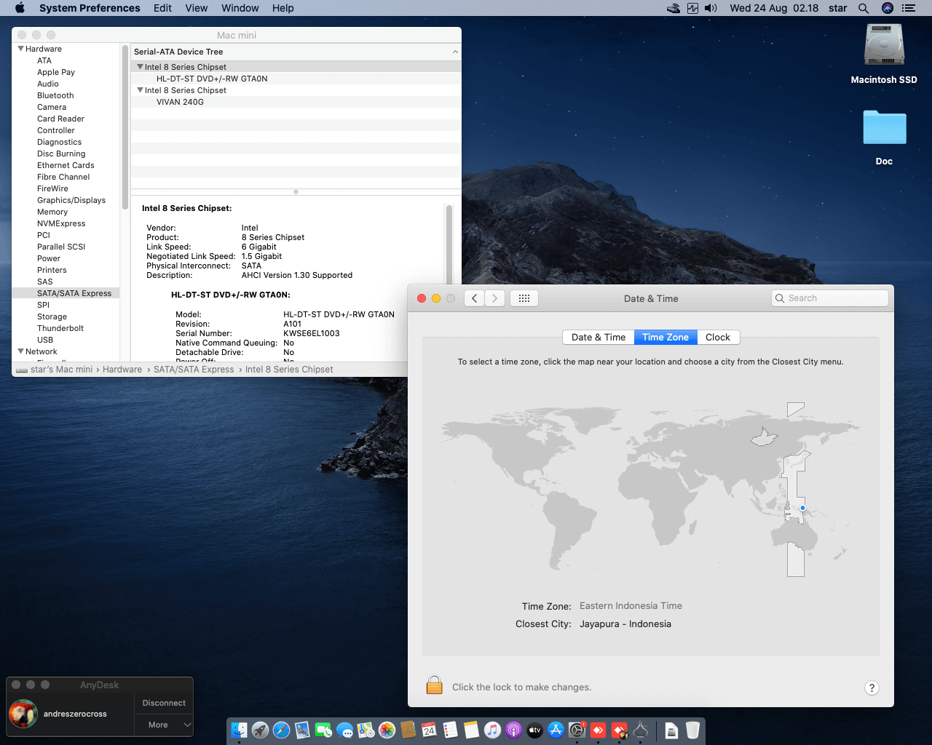The height and width of the screenshot is (745, 932).
Task: Collapse the Network section in sidebar
Action: (x=21, y=351)
